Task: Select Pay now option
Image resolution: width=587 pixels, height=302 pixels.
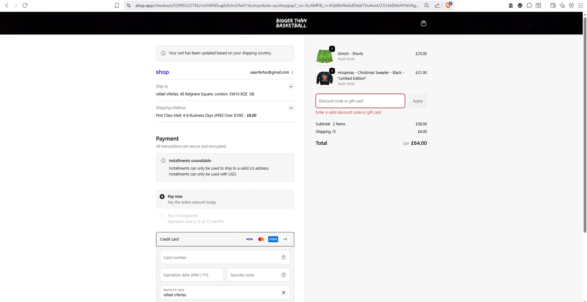Action: pyautogui.click(x=162, y=196)
